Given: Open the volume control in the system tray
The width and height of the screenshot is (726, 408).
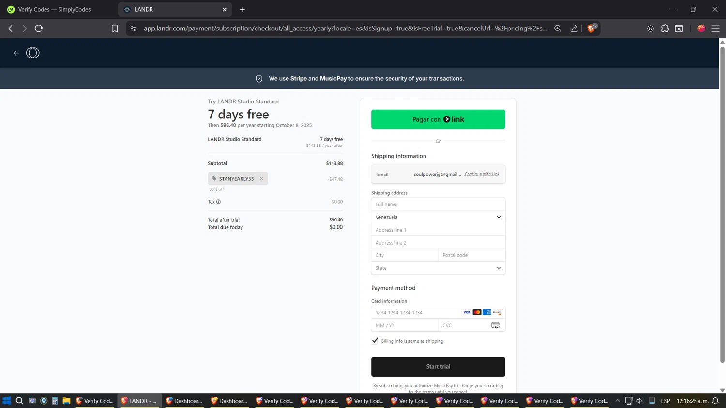Looking at the screenshot, I should [640, 401].
